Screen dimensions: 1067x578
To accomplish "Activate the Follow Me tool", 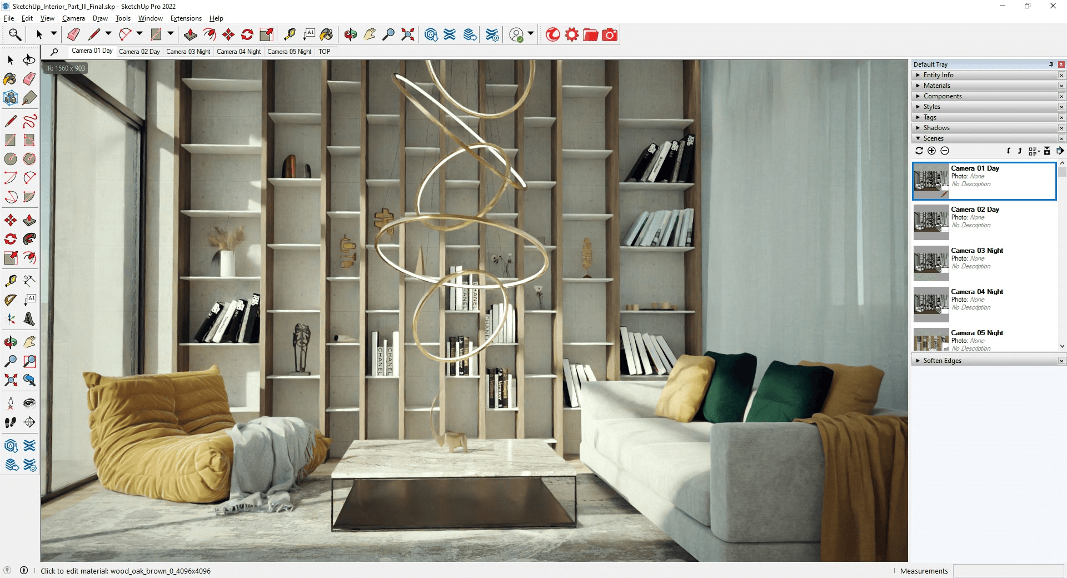I will pos(29,239).
